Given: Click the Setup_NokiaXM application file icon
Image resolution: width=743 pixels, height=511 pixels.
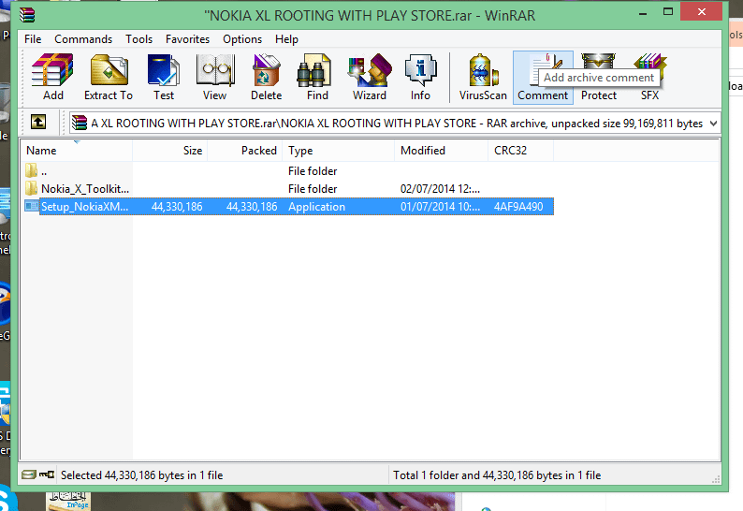Looking at the screenshot, I should coord(31,206).
